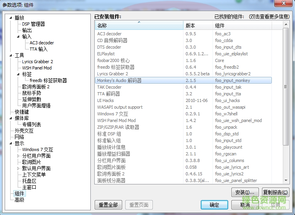295x215 pixels.
Task: Select 快捷键 in the tree
Action: tap(22, 112)
